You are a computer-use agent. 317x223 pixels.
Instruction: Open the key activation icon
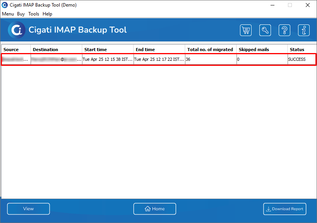tap(265, 30)
